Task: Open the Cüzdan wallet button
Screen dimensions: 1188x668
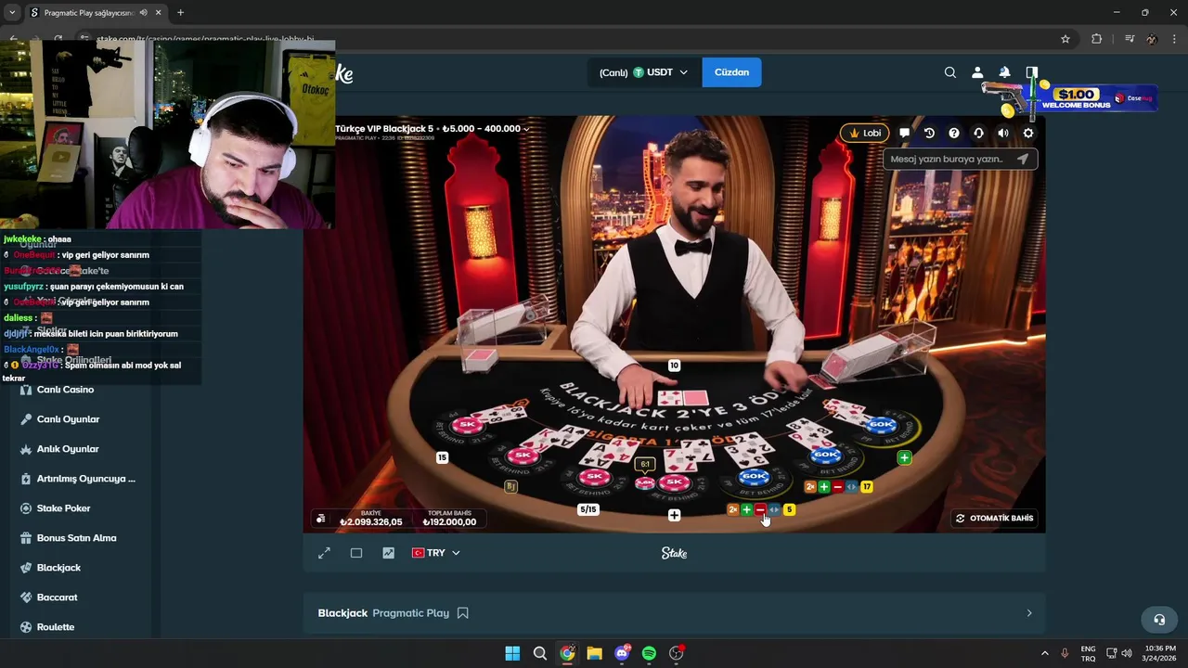Action: (x=731, y=72)
